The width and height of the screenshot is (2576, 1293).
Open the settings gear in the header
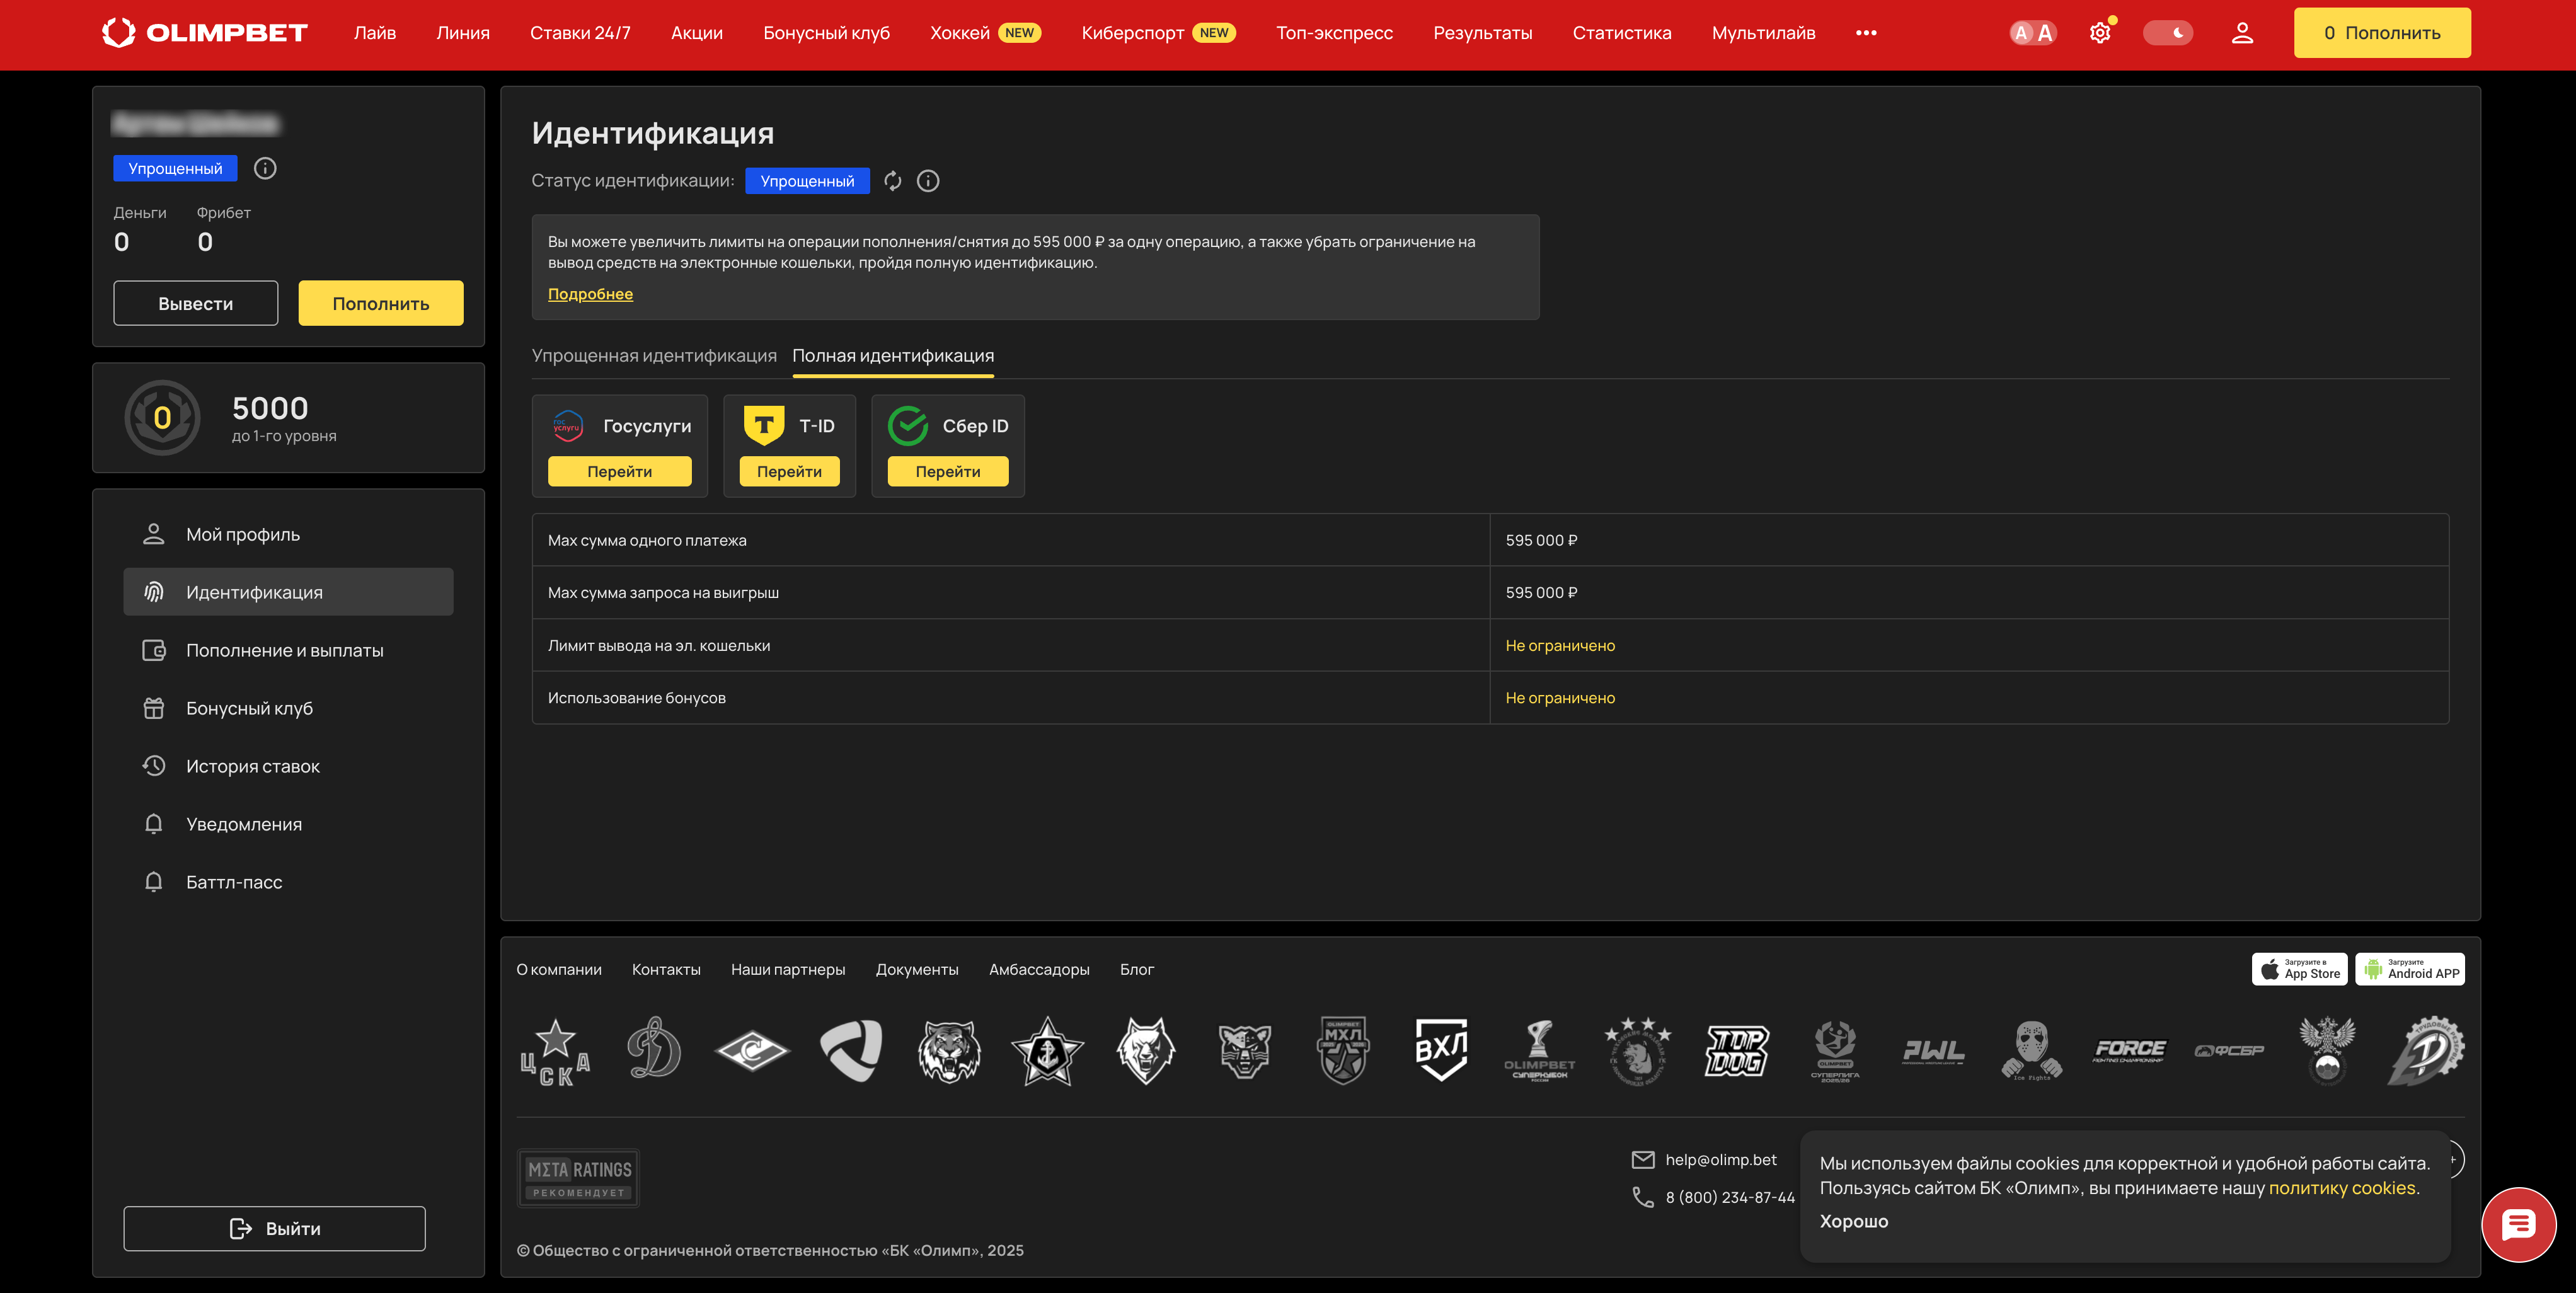coord(2100,33)
